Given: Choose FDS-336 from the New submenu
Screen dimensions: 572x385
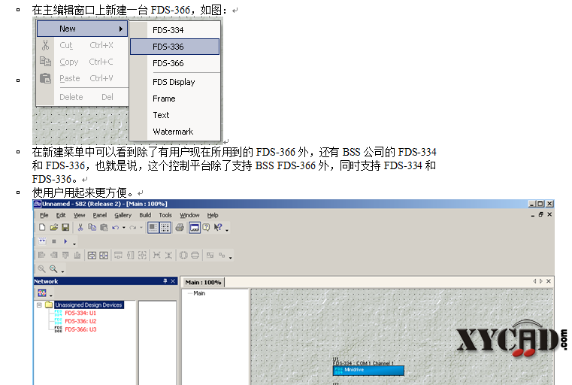Looking at the screenshot, I should [x=174, y=47].
